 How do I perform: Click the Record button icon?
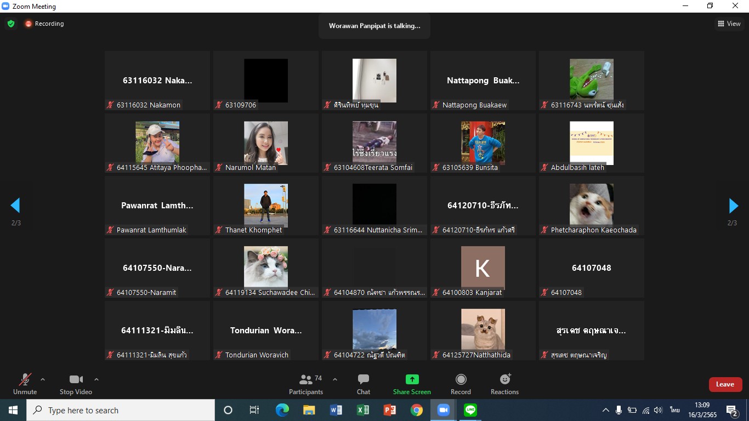(461, 379)
